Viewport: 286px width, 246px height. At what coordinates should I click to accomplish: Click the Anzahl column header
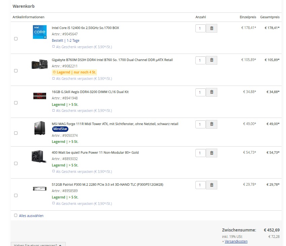pos(201,17)
